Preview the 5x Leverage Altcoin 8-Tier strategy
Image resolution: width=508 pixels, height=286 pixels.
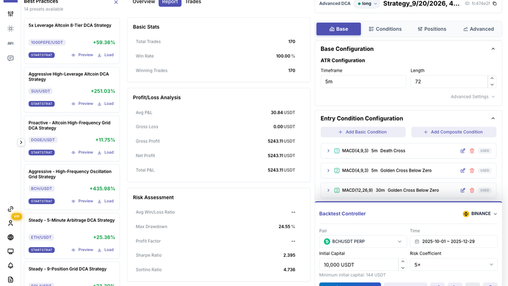point(83,55)
